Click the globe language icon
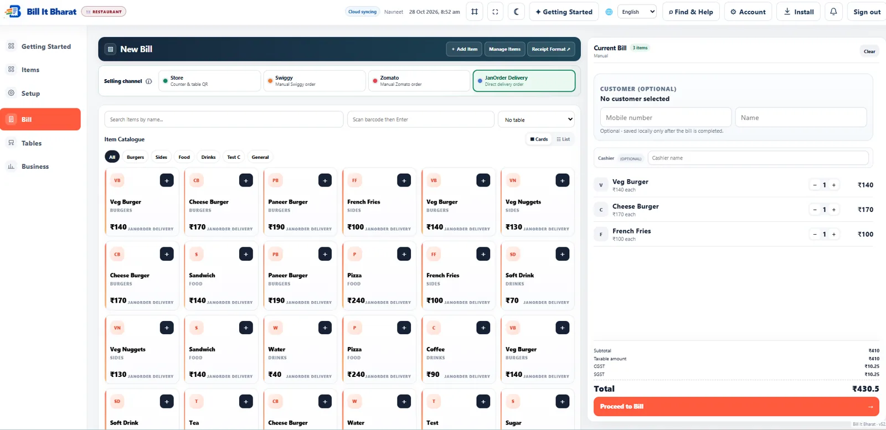 click(609, 12)
